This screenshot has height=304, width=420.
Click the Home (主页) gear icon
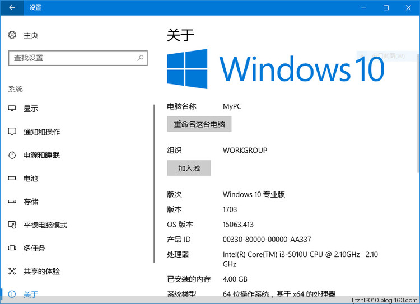pos(12,35)
